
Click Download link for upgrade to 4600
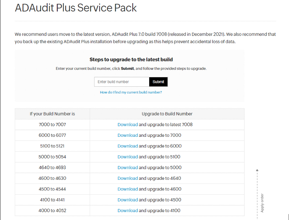(x=128, y=189)
